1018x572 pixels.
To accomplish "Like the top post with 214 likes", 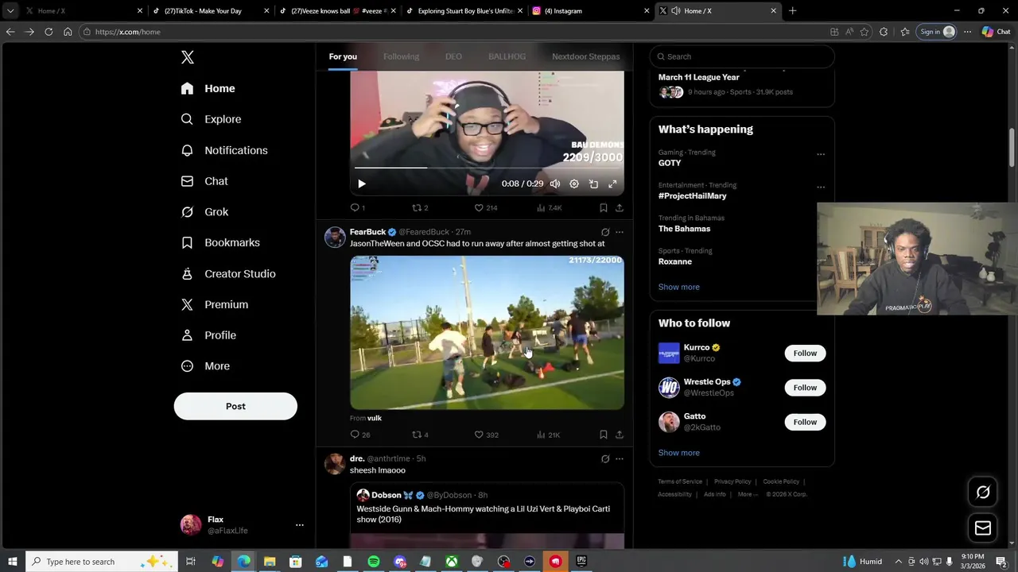I will pos(485,207).
